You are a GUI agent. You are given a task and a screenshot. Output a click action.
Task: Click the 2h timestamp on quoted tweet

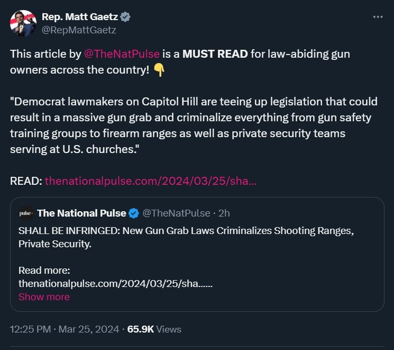click(224, 213)
